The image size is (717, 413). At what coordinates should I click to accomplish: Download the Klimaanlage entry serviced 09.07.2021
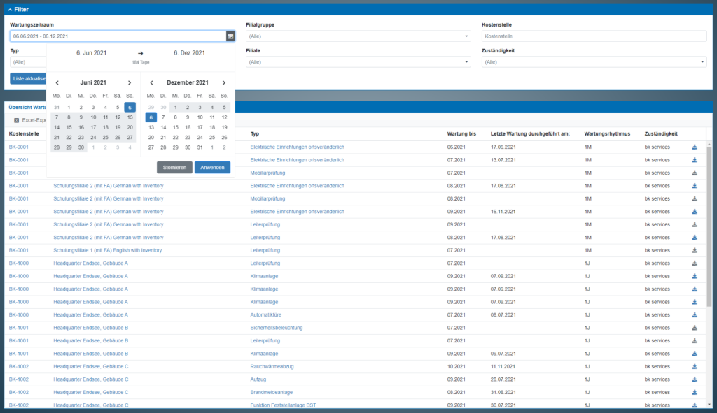click(695, 354)
